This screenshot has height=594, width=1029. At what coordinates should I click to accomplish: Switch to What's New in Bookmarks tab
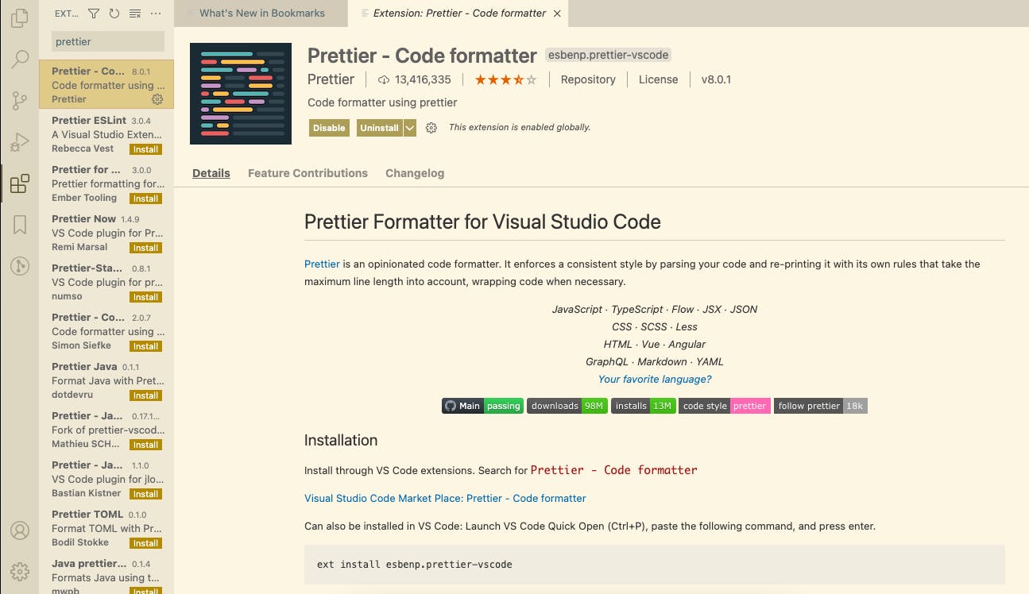pyautogui.click(x=262, y=13)
